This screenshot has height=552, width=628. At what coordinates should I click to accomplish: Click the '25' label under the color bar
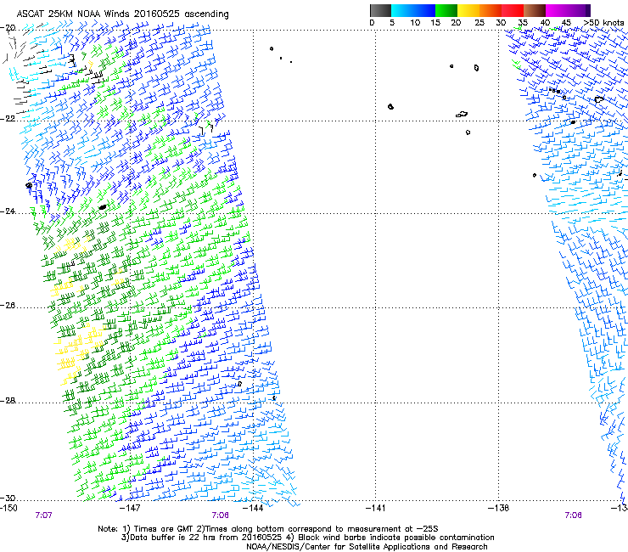click(479, 23)
